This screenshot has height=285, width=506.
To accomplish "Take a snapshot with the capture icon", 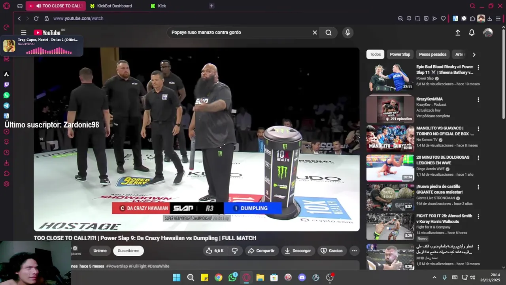I will tap(417, 18).
